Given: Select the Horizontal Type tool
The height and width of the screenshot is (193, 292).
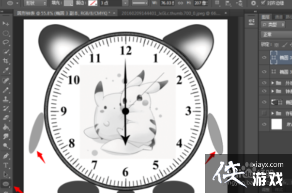Looking at the screenshot, I should pos(6,165).
